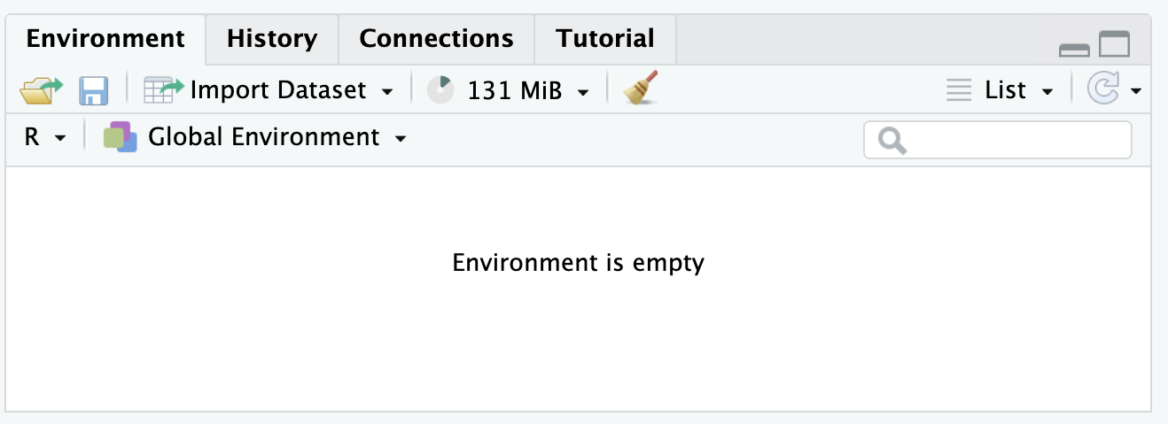Open the Connections tab

pyautogui.click(x=436, y=39)
